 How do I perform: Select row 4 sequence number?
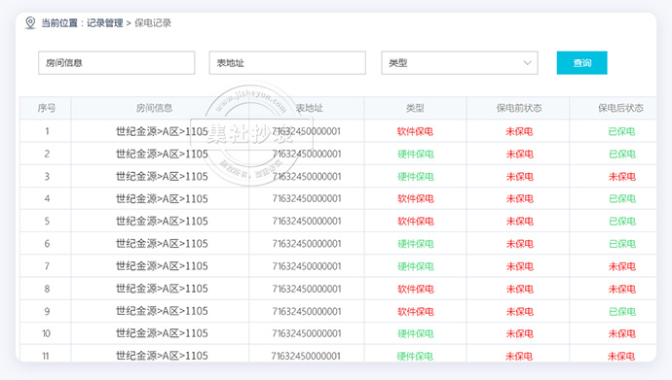47,199
